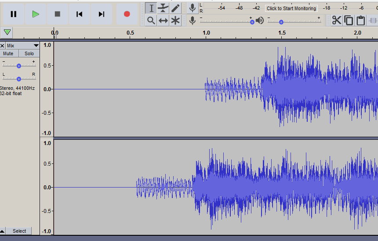Screen dimensions: 378x241
Task: Stop playback with the Stop button
Action: pyautogui.click(x=57, y=14)
